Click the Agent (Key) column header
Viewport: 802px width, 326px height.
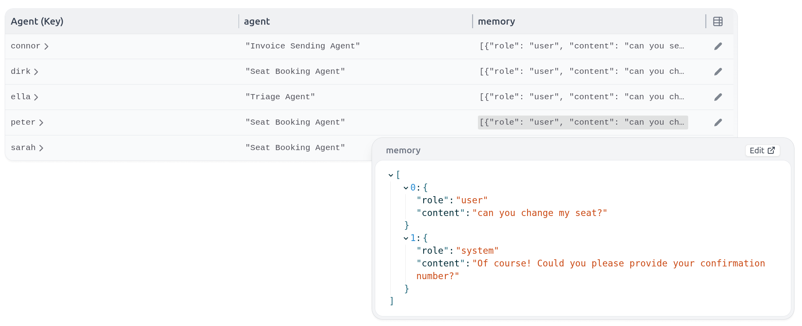pos(37,21)
